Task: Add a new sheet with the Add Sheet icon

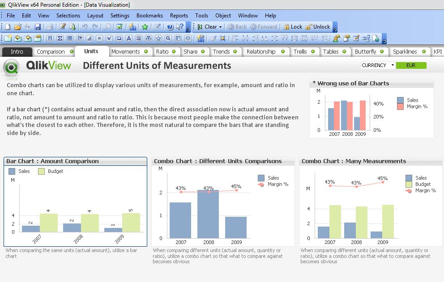Action: [x=8, y=38]
